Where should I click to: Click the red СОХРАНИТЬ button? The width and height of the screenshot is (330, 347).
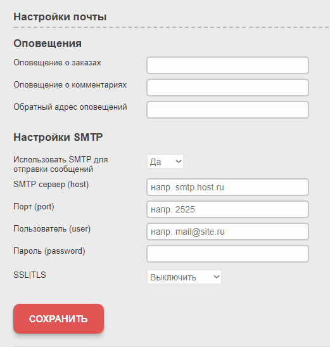point(58,318)
